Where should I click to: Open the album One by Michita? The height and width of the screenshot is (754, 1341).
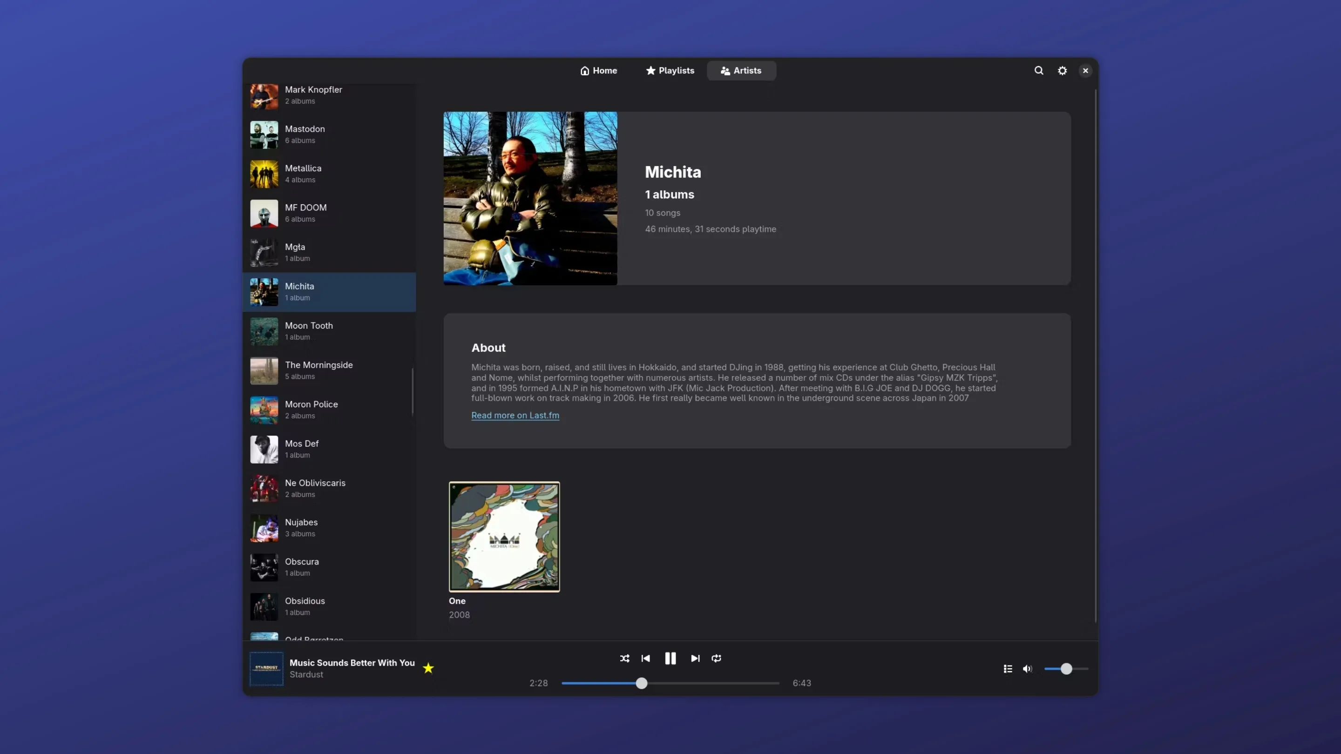504,537
